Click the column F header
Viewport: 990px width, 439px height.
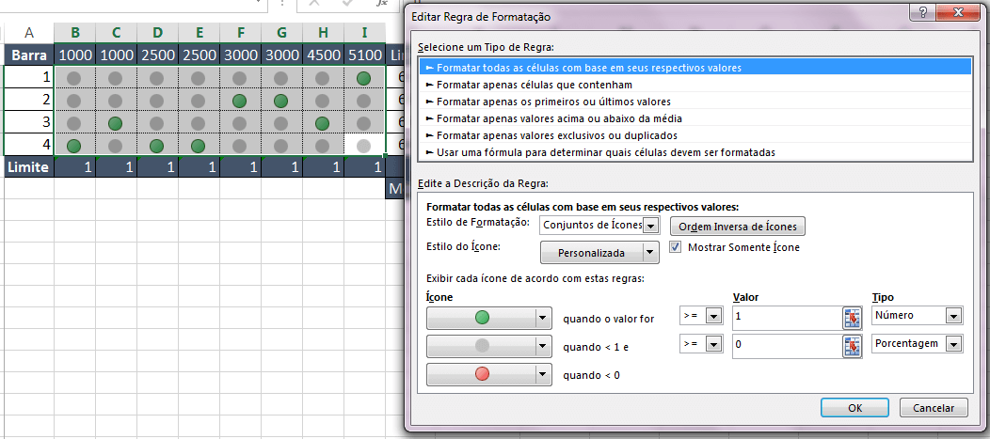(x=240, y=33)
